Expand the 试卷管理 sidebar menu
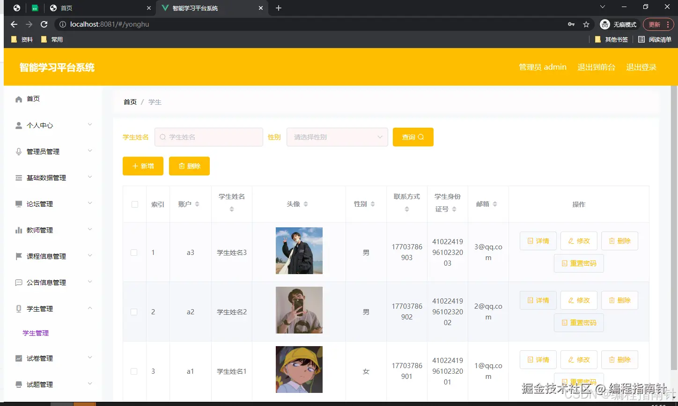This screenshot has height=406, width=678. [x=90, y=357]
